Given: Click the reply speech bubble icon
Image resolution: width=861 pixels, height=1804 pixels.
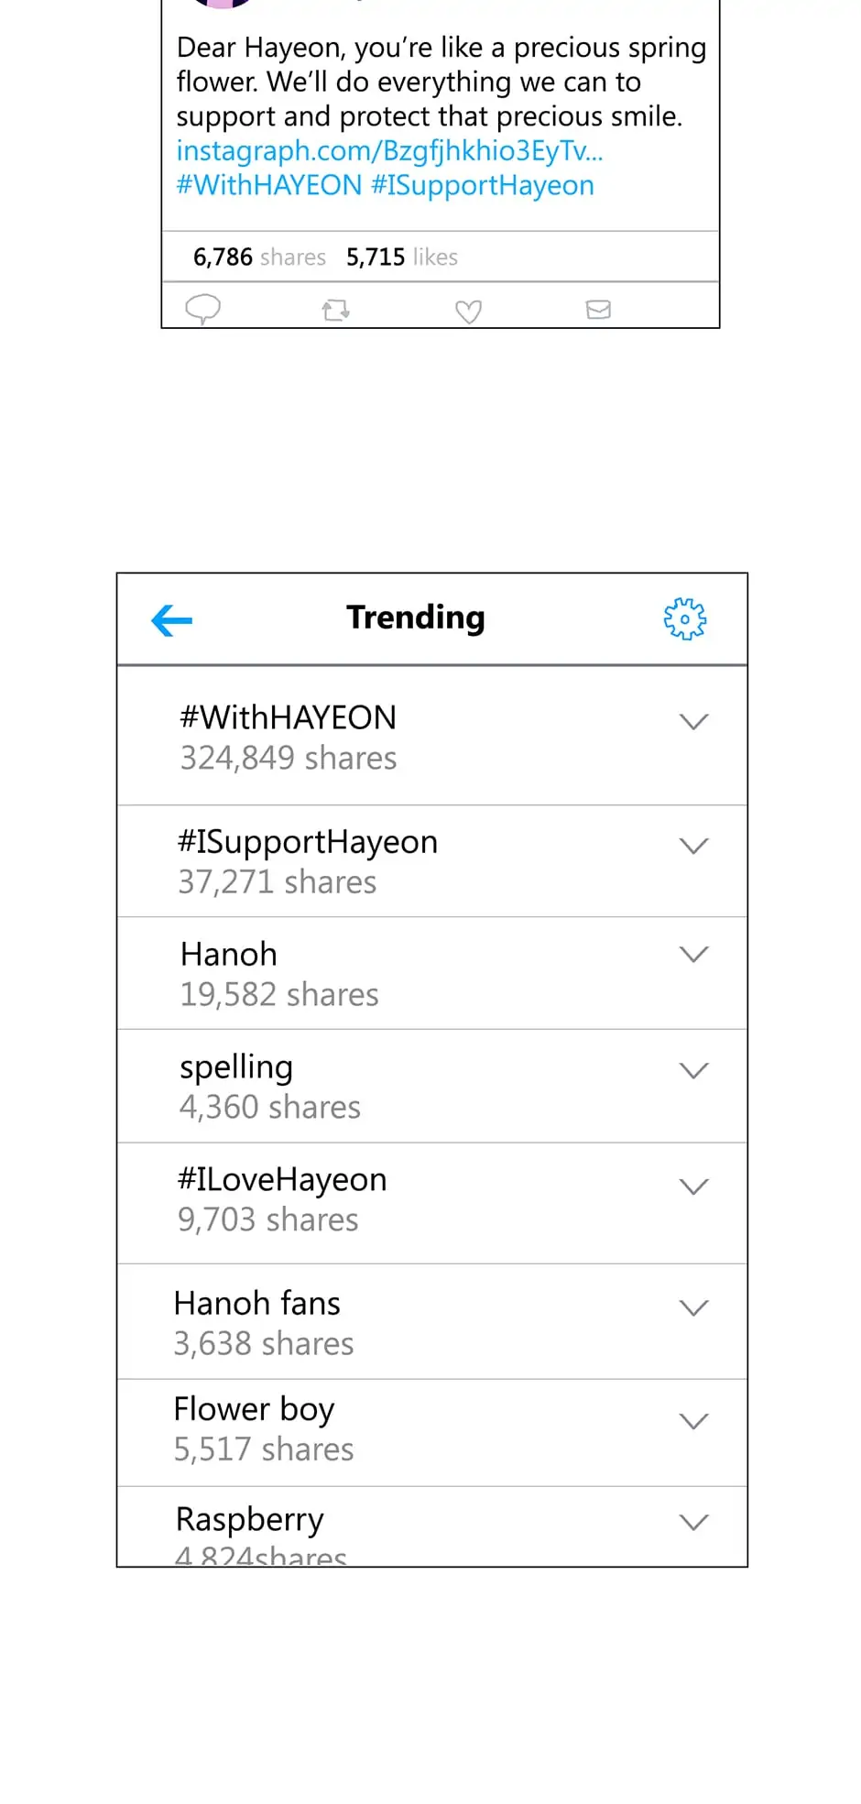Looking at the screenshot, I should click(x=202, y=310).
